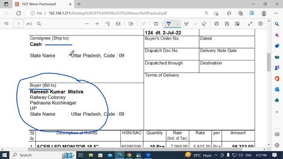Open the PDF table of contents

(6, 23)
